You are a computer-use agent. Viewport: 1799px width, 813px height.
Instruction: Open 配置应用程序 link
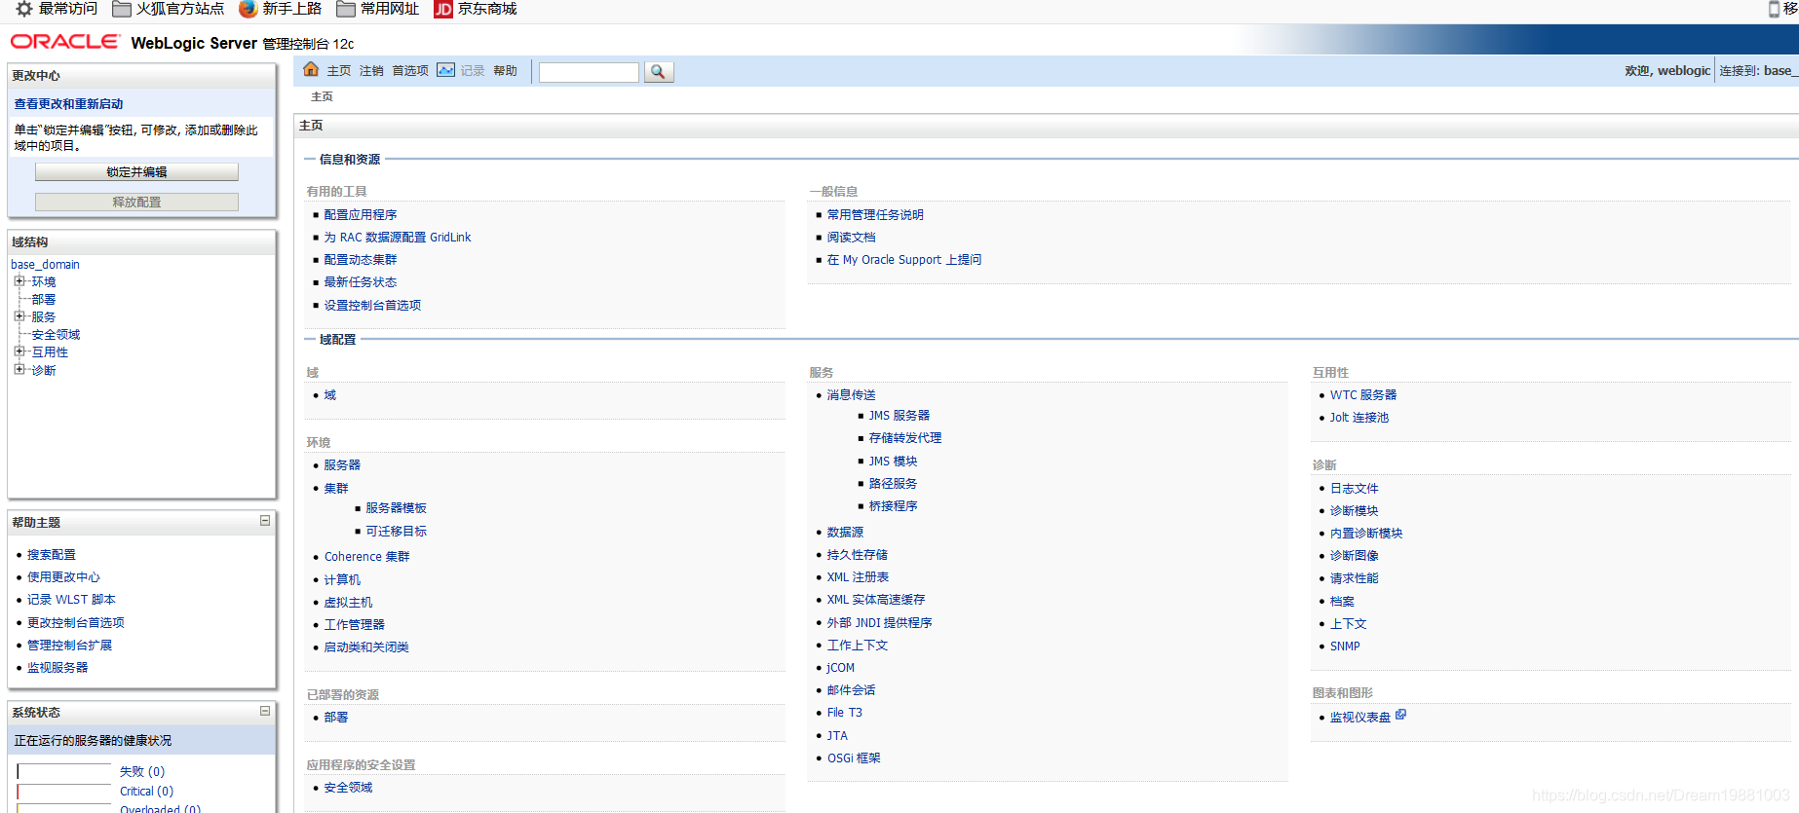361,214
